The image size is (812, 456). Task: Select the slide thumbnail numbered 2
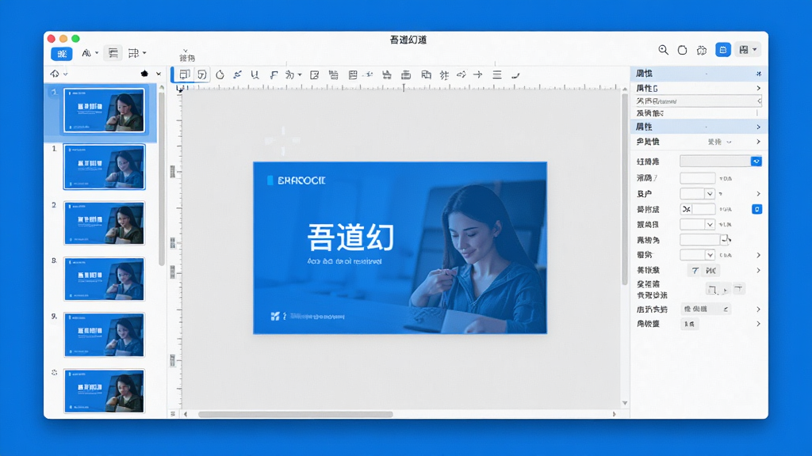[x=104, y=222]
